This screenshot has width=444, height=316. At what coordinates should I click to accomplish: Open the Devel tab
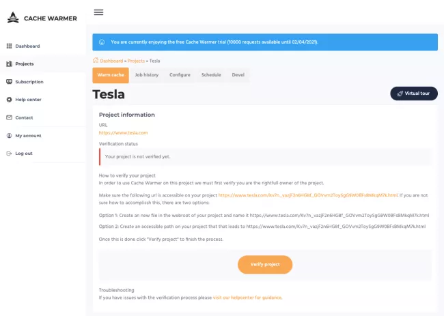(238, 74)
